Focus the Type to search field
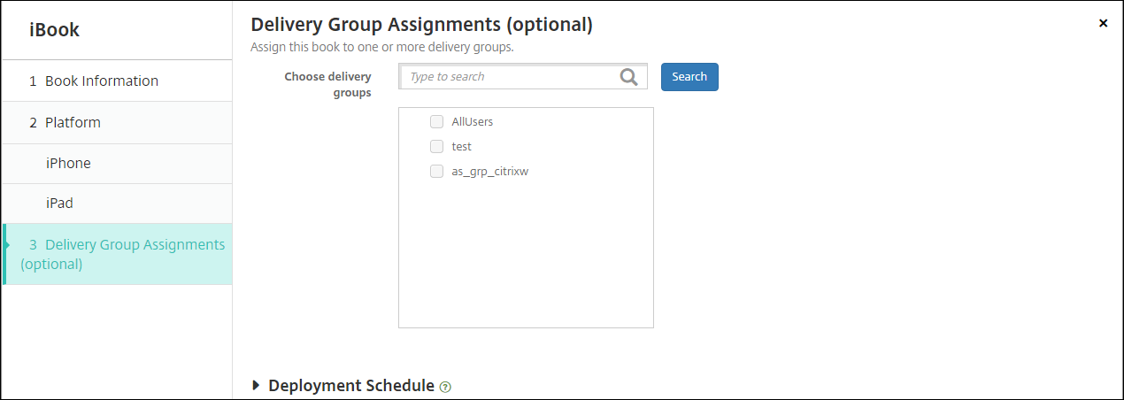The image size is (1124, 400). [511, 77]
